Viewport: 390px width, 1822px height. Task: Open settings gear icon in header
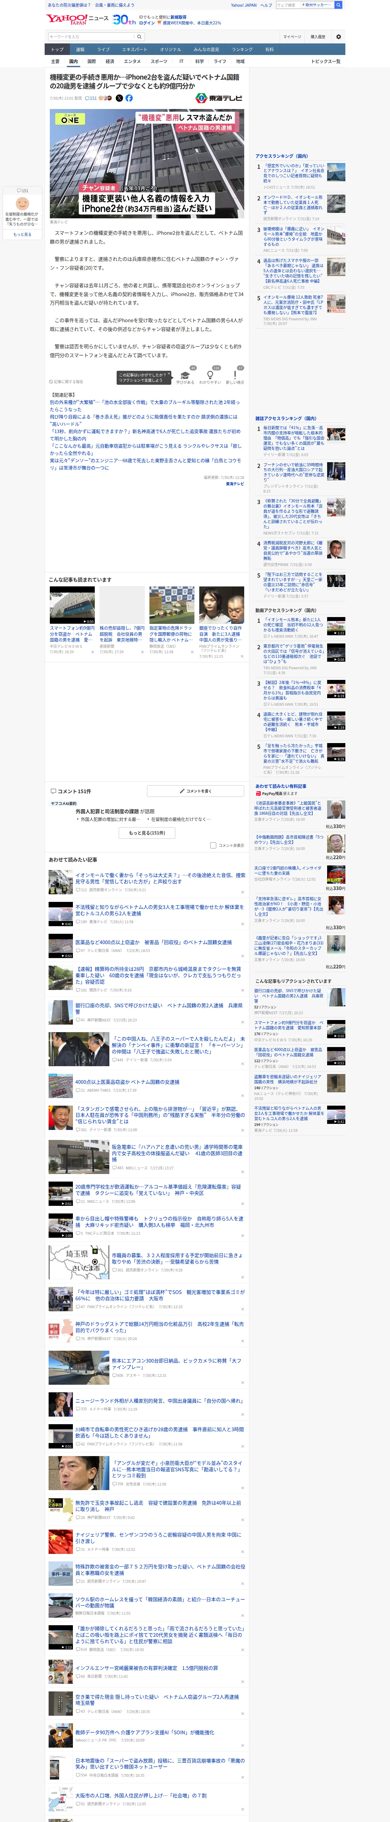click(x=338, y=37)
